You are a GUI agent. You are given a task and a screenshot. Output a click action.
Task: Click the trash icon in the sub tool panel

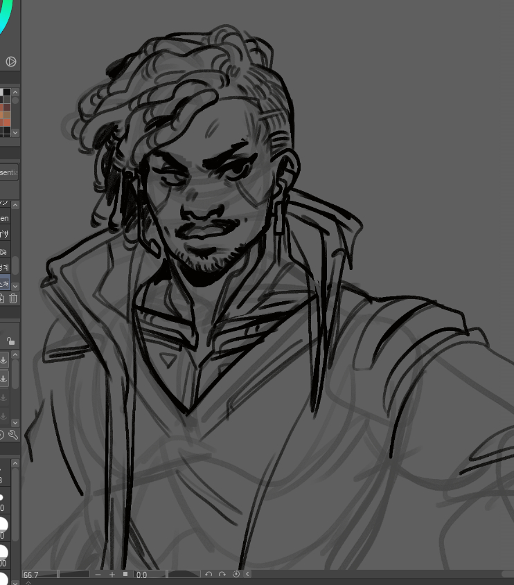coord(12,298)
